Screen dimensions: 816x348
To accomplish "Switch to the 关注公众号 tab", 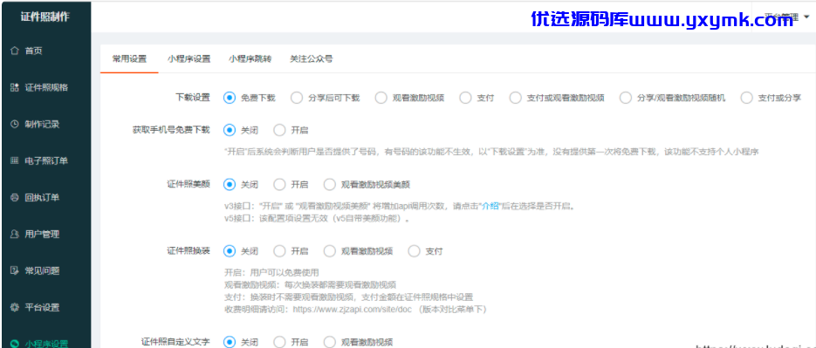I will coord(312,58).
